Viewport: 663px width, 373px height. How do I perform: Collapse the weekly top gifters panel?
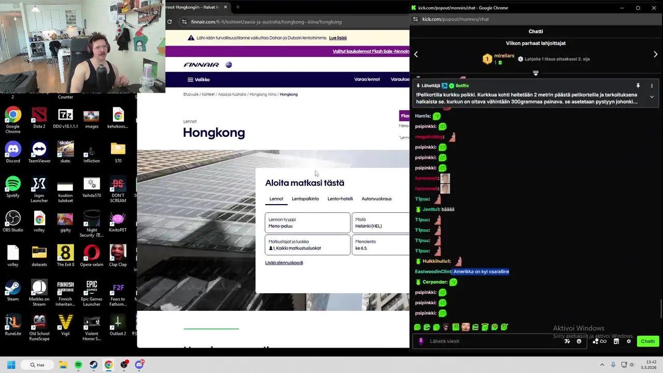coord(536,73)
